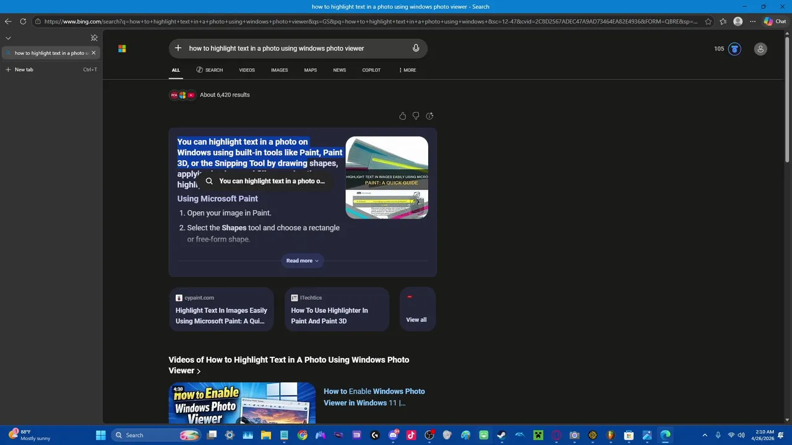The height and width of the screenshot is (445, 792).
Task: Open the Paint quick guide thumbnail image
Action: click(387, 177)
